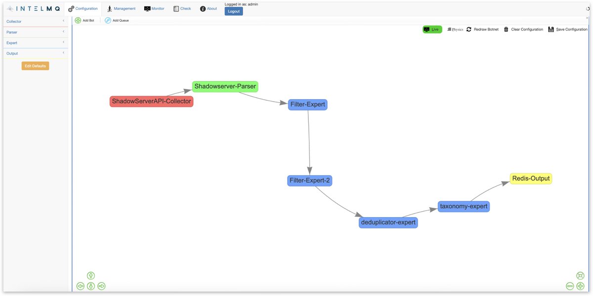Click the Add Bot label
Image resolution: width=593 pixels, height=296 pixels.
click(x=88, y=21)
